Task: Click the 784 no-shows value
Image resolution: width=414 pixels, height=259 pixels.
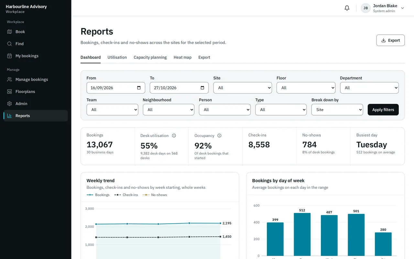Action: click(x=310, y=144)
